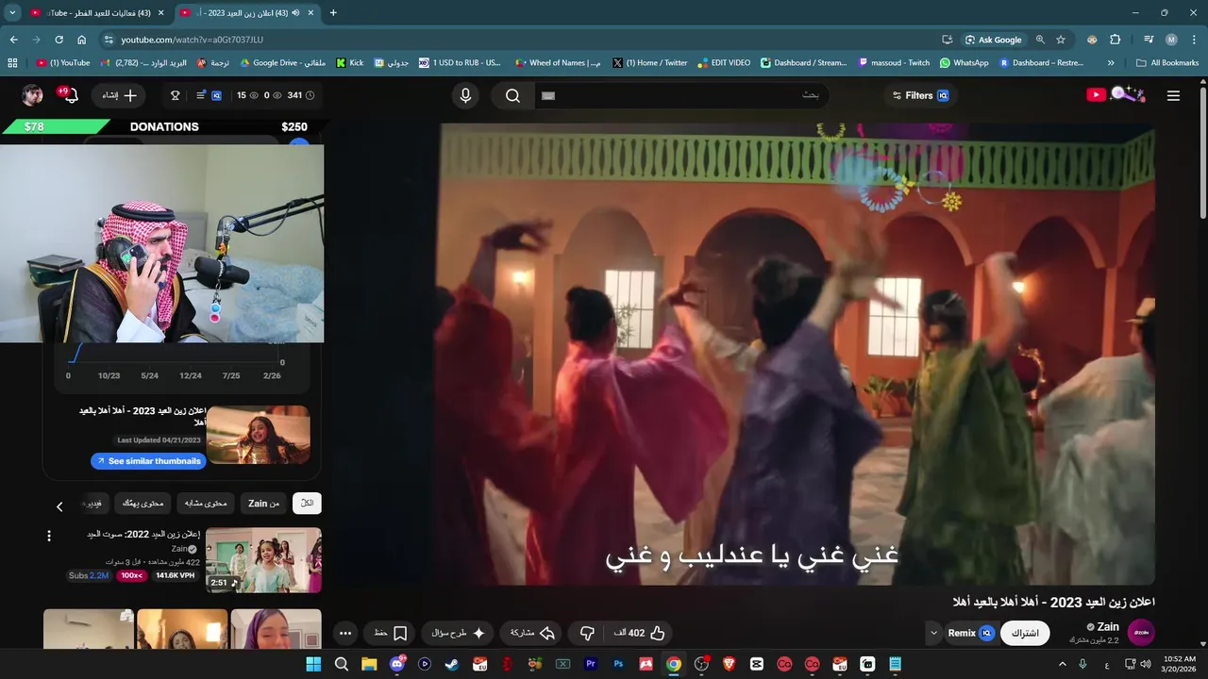Open the Wheel of Names bookmark
This screenshot has height=679, width=1208.
[559, 63]
